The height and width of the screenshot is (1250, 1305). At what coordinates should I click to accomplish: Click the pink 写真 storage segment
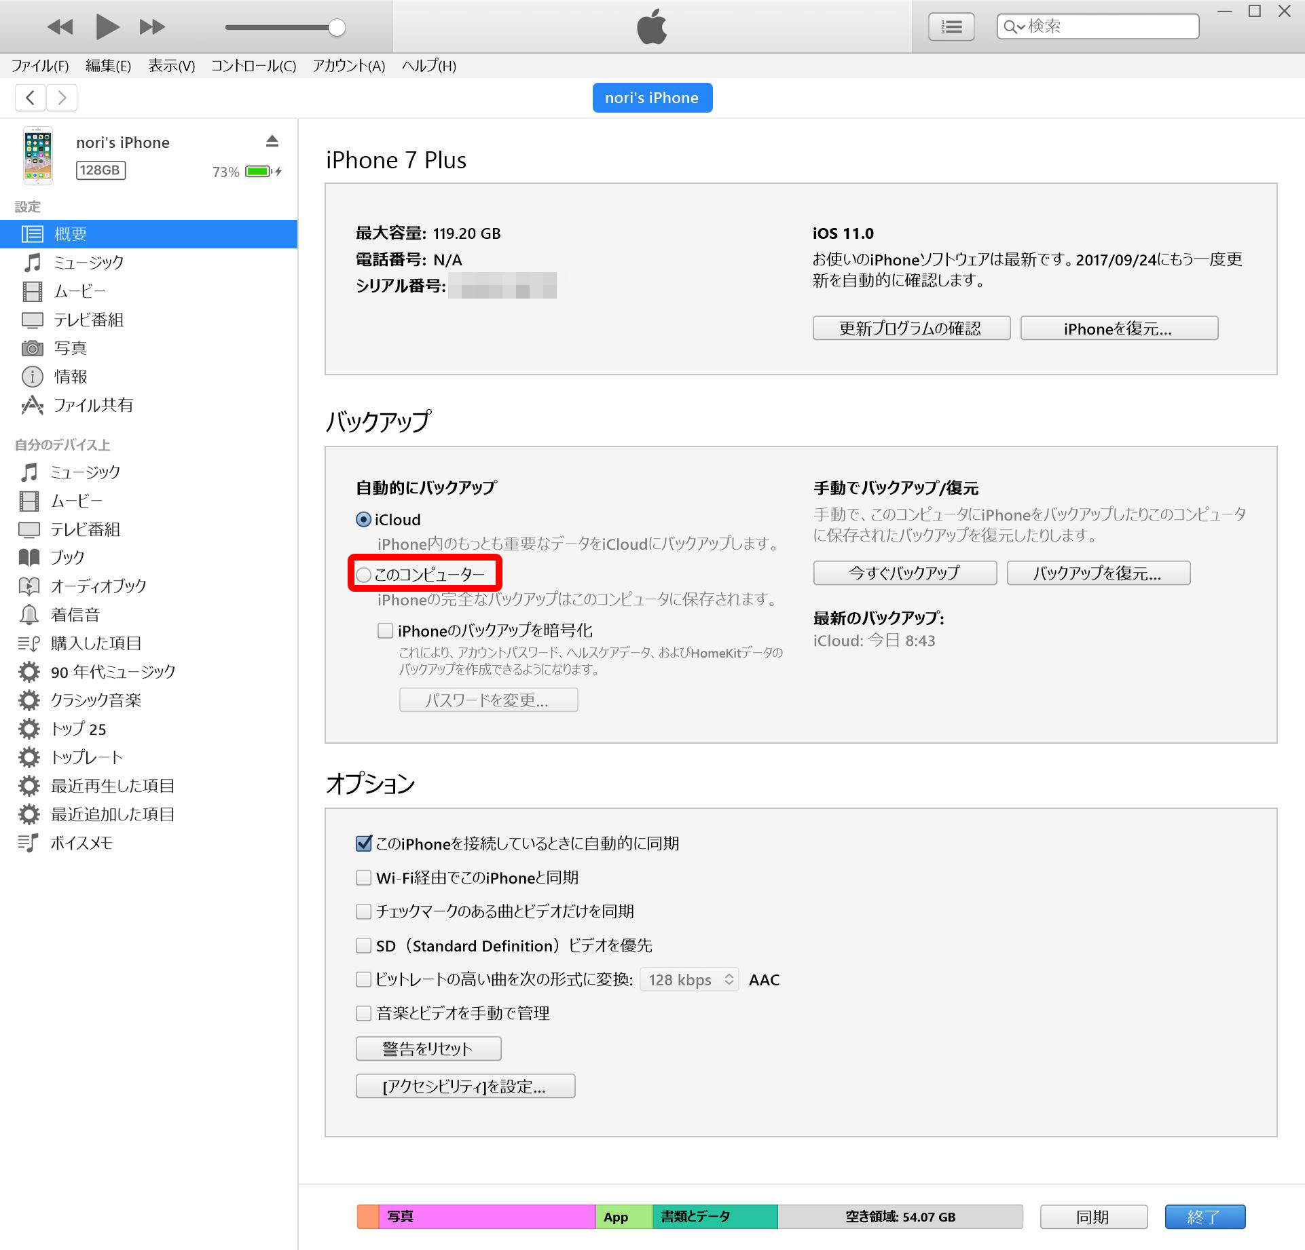pos(488,1217)
